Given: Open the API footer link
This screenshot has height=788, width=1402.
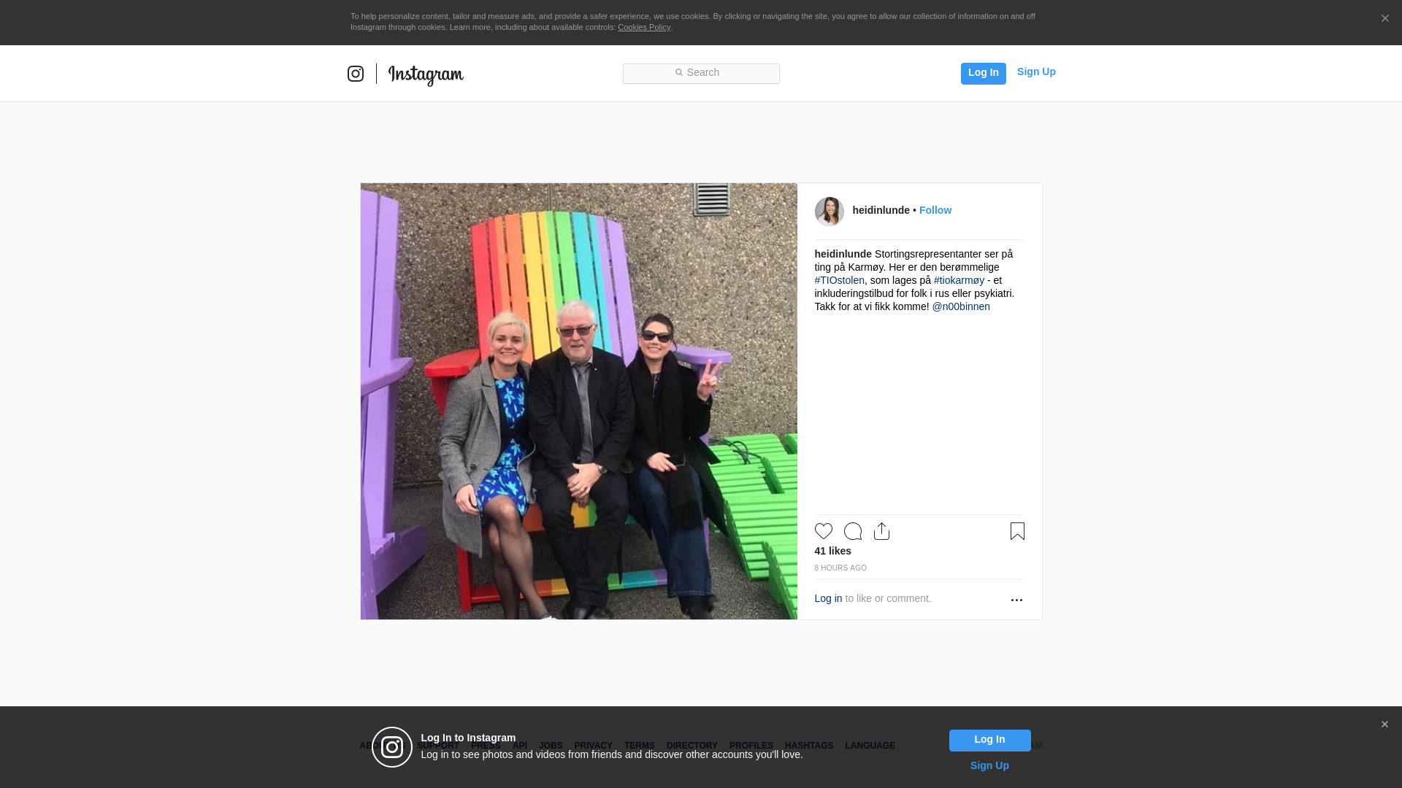Looking at the screenshot, I should pos(520,746).
